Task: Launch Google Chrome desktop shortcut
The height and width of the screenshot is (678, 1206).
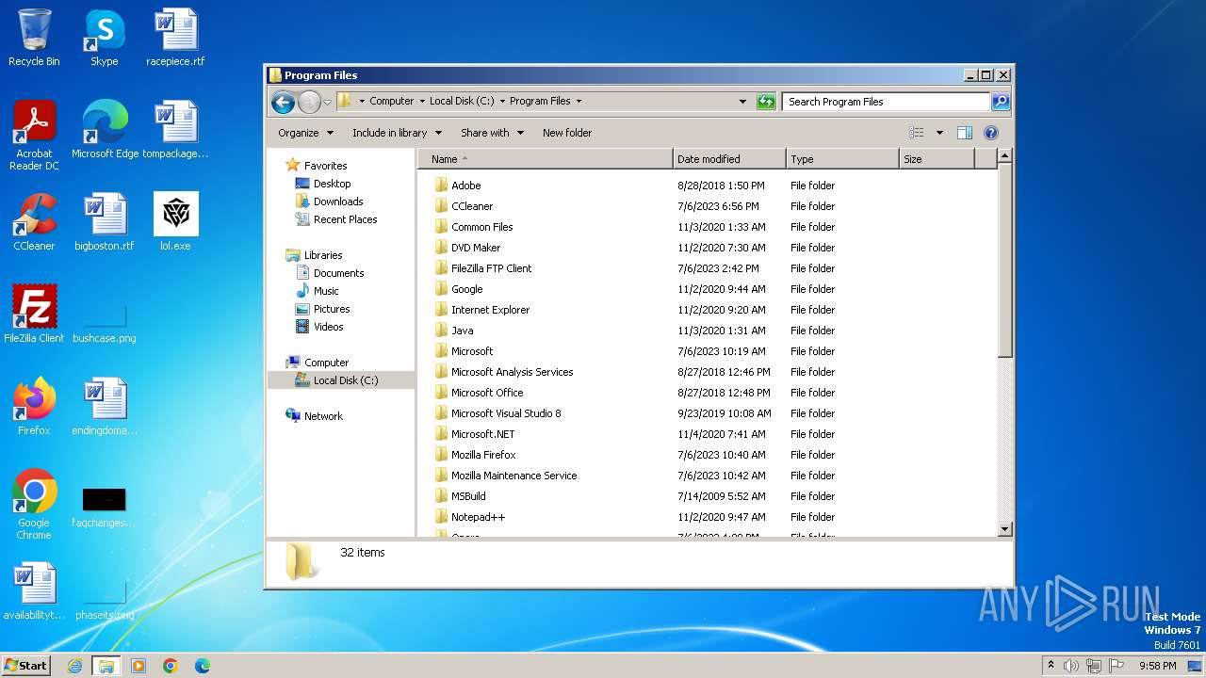Action: click(34, 505)
